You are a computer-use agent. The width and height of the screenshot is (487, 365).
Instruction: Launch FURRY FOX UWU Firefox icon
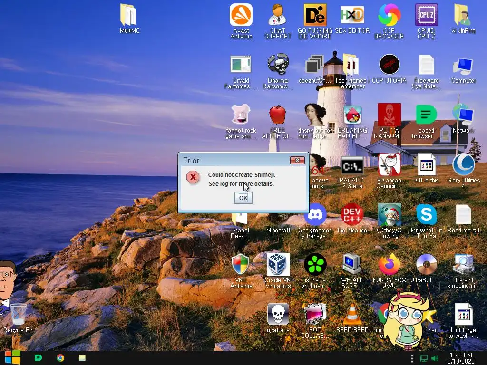tap(389, 270)
